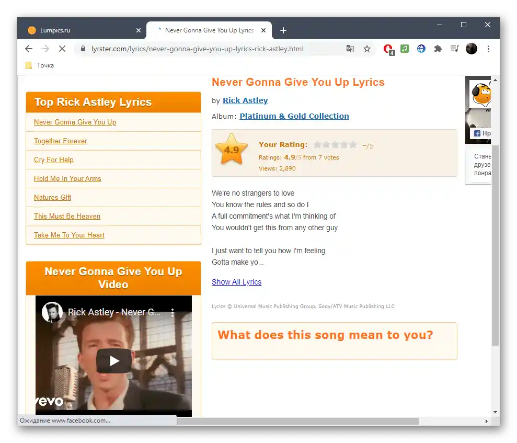Open Never Gonna Give You Up link
The height and width of the screenshot is (443, 517).
coord(75,122)
